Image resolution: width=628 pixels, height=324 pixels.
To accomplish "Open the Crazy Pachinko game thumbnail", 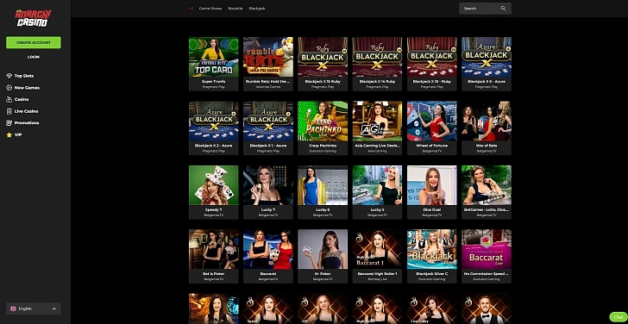I will [x=323, y=121].
